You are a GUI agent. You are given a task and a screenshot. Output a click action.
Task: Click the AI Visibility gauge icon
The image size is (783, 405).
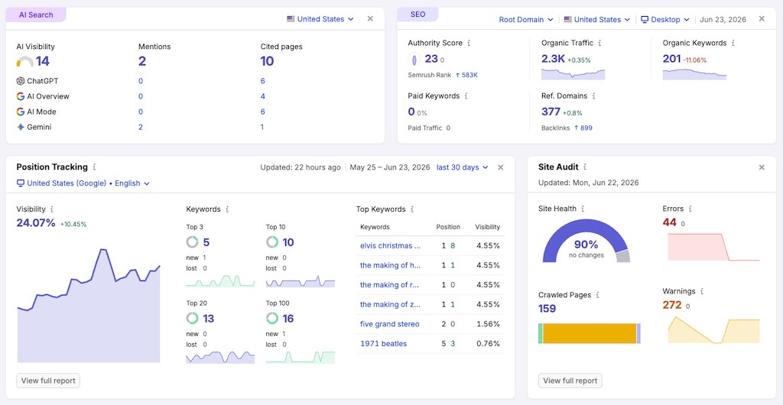pos(25,62)
